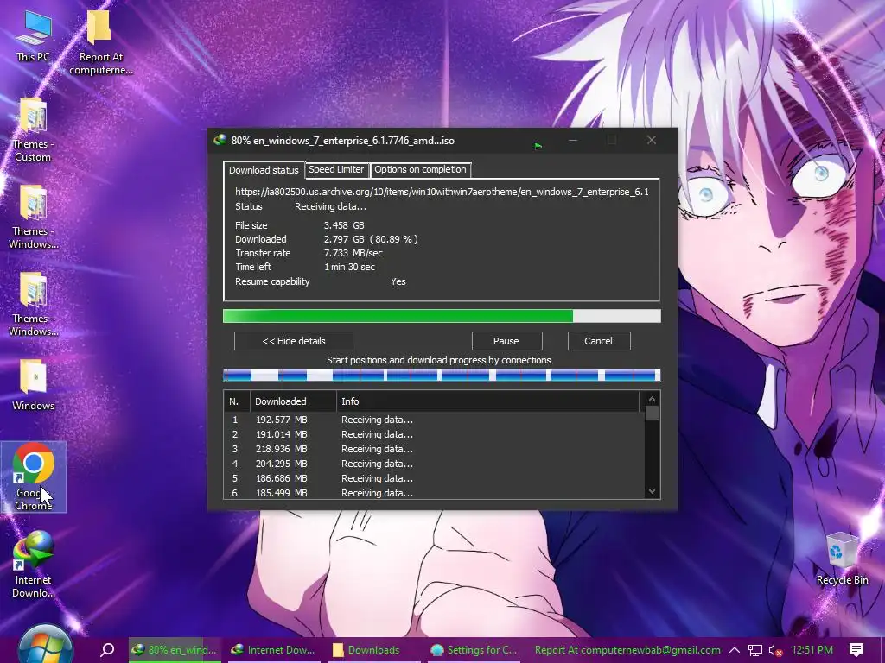Select connection row 1 with 192.577 MB
This screenshot has width=885, height=663.
(x=434, y=420)
